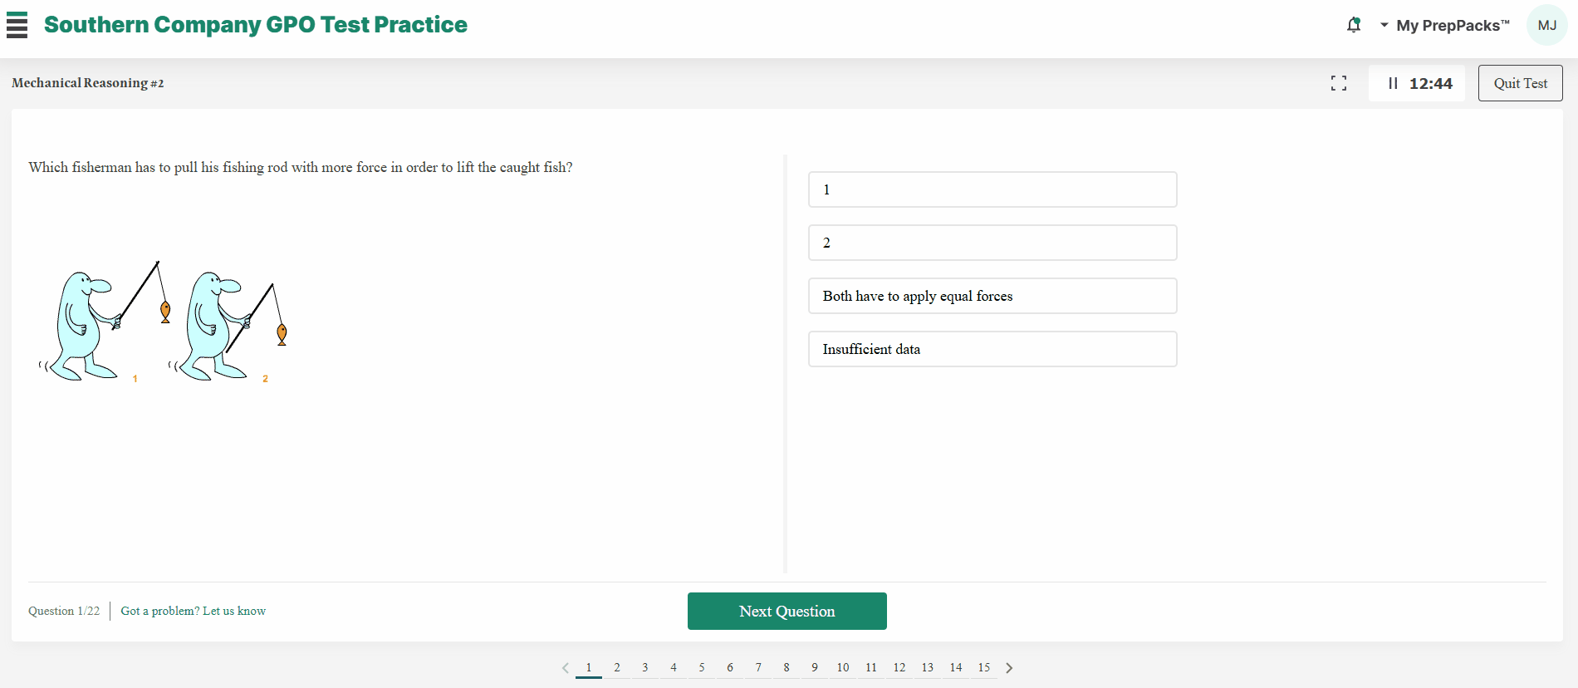
Task: Click the 'Mechanical Reasoning #2' heading
Action: pyautogui.click(x=88, y=83)
